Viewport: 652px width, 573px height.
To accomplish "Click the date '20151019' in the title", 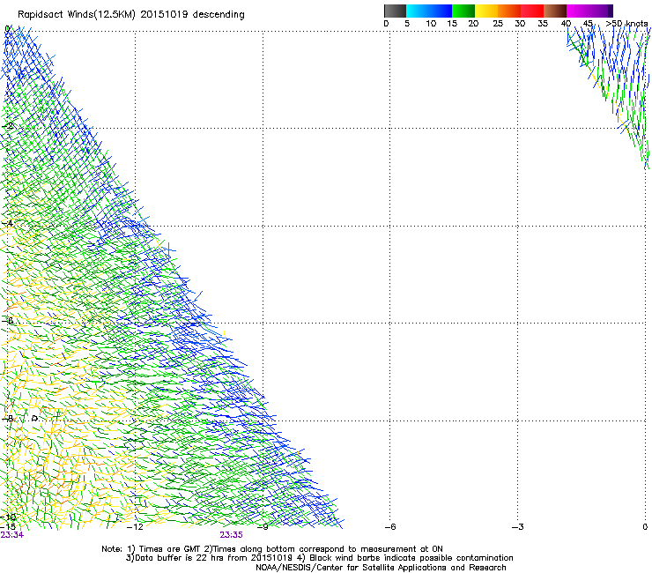I will [x=164, y=14].
